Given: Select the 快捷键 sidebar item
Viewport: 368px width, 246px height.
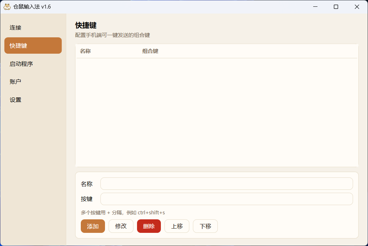Looking at the screenshot, I should 33,46.
